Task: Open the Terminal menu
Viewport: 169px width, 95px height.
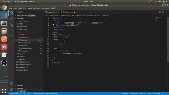Action: (x=46, y=8)
